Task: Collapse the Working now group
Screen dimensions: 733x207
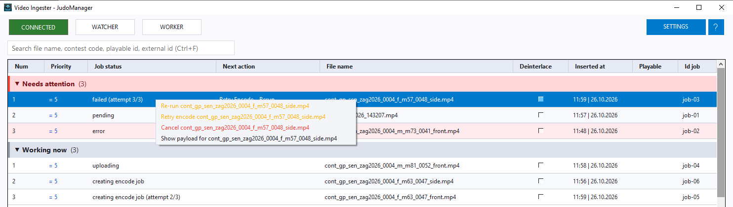Action: [x=17, y=150]
